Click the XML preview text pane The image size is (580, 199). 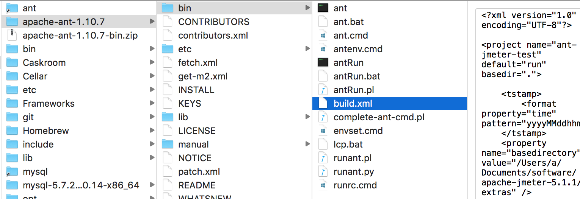click(528, 103)
